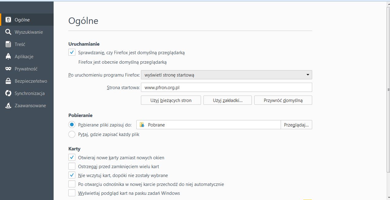This screenshot has height=200, width=390.
Task: Select "Pobierane pliki zapisuj do" radio button
Action: 72,125
